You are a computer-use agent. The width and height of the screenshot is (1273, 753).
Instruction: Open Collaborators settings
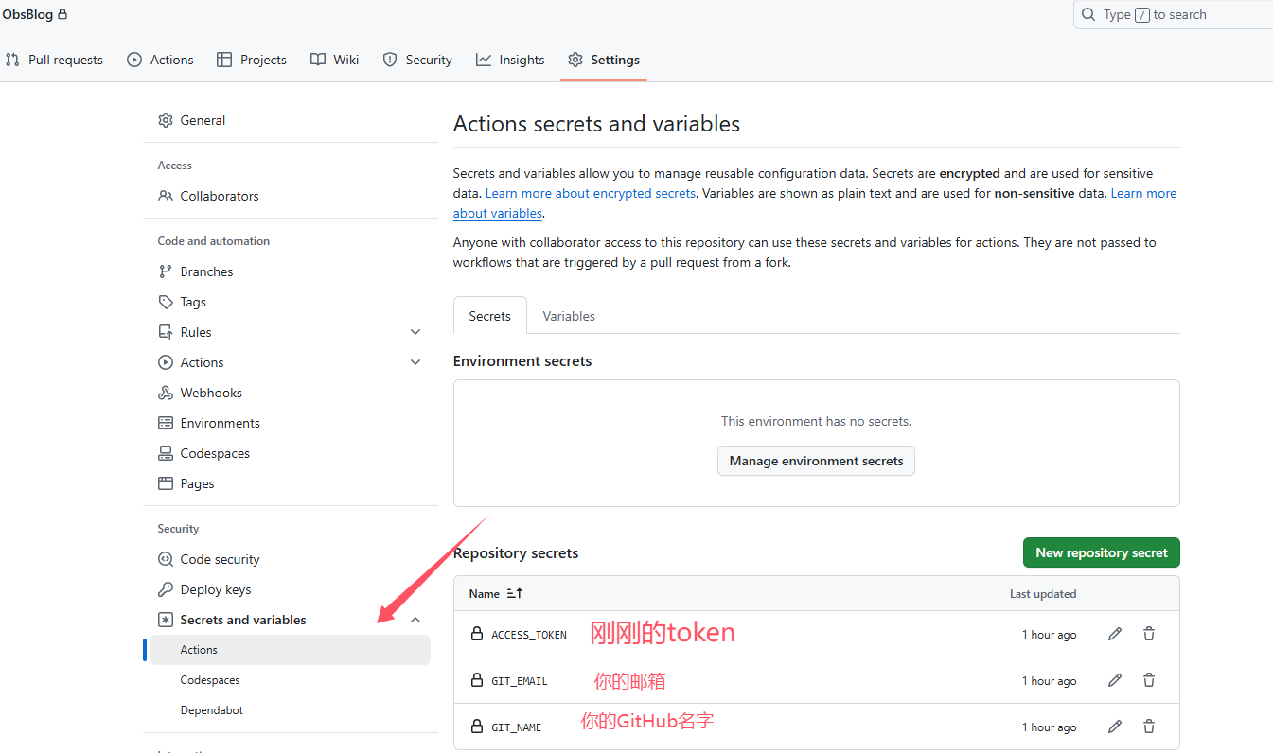220,196
